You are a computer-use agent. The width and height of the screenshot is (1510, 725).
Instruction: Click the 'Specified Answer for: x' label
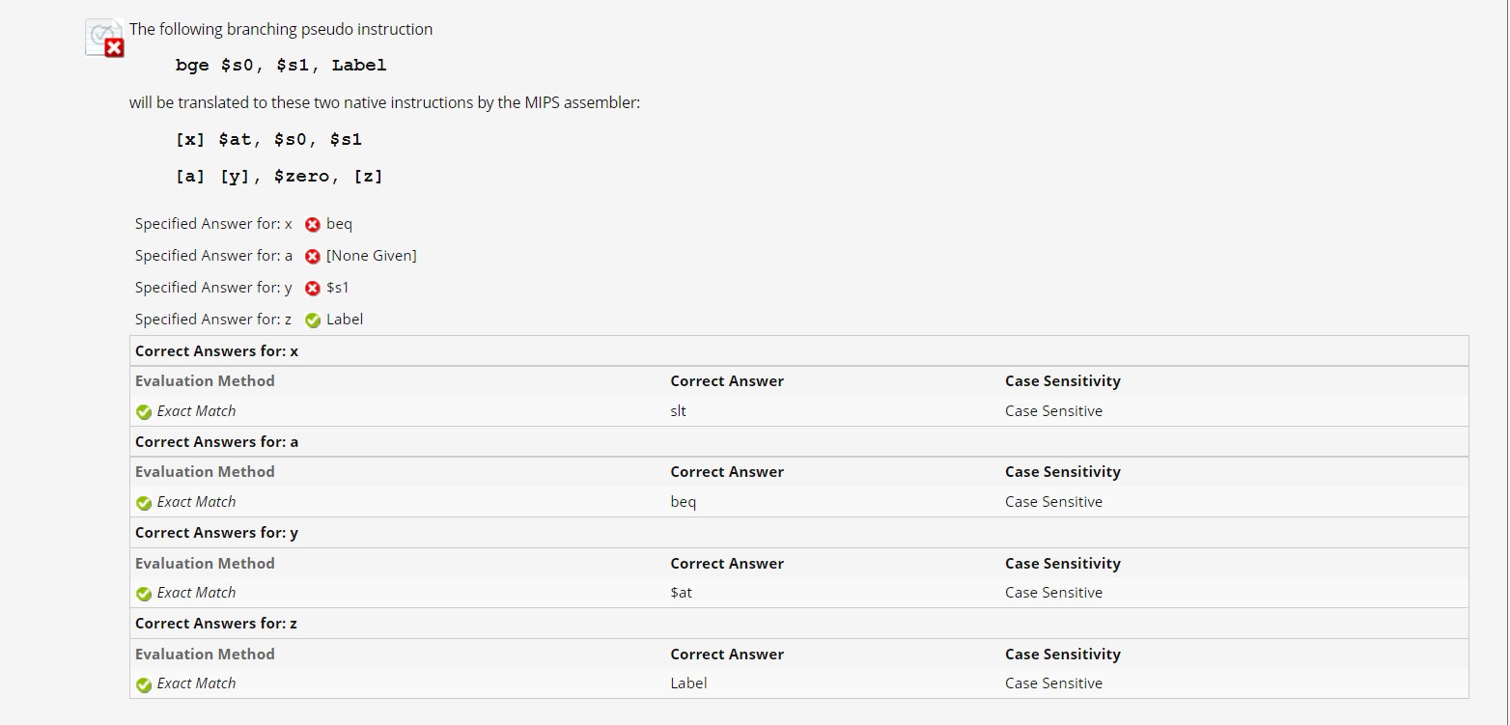pyautogui.click(x=213, y=224)
